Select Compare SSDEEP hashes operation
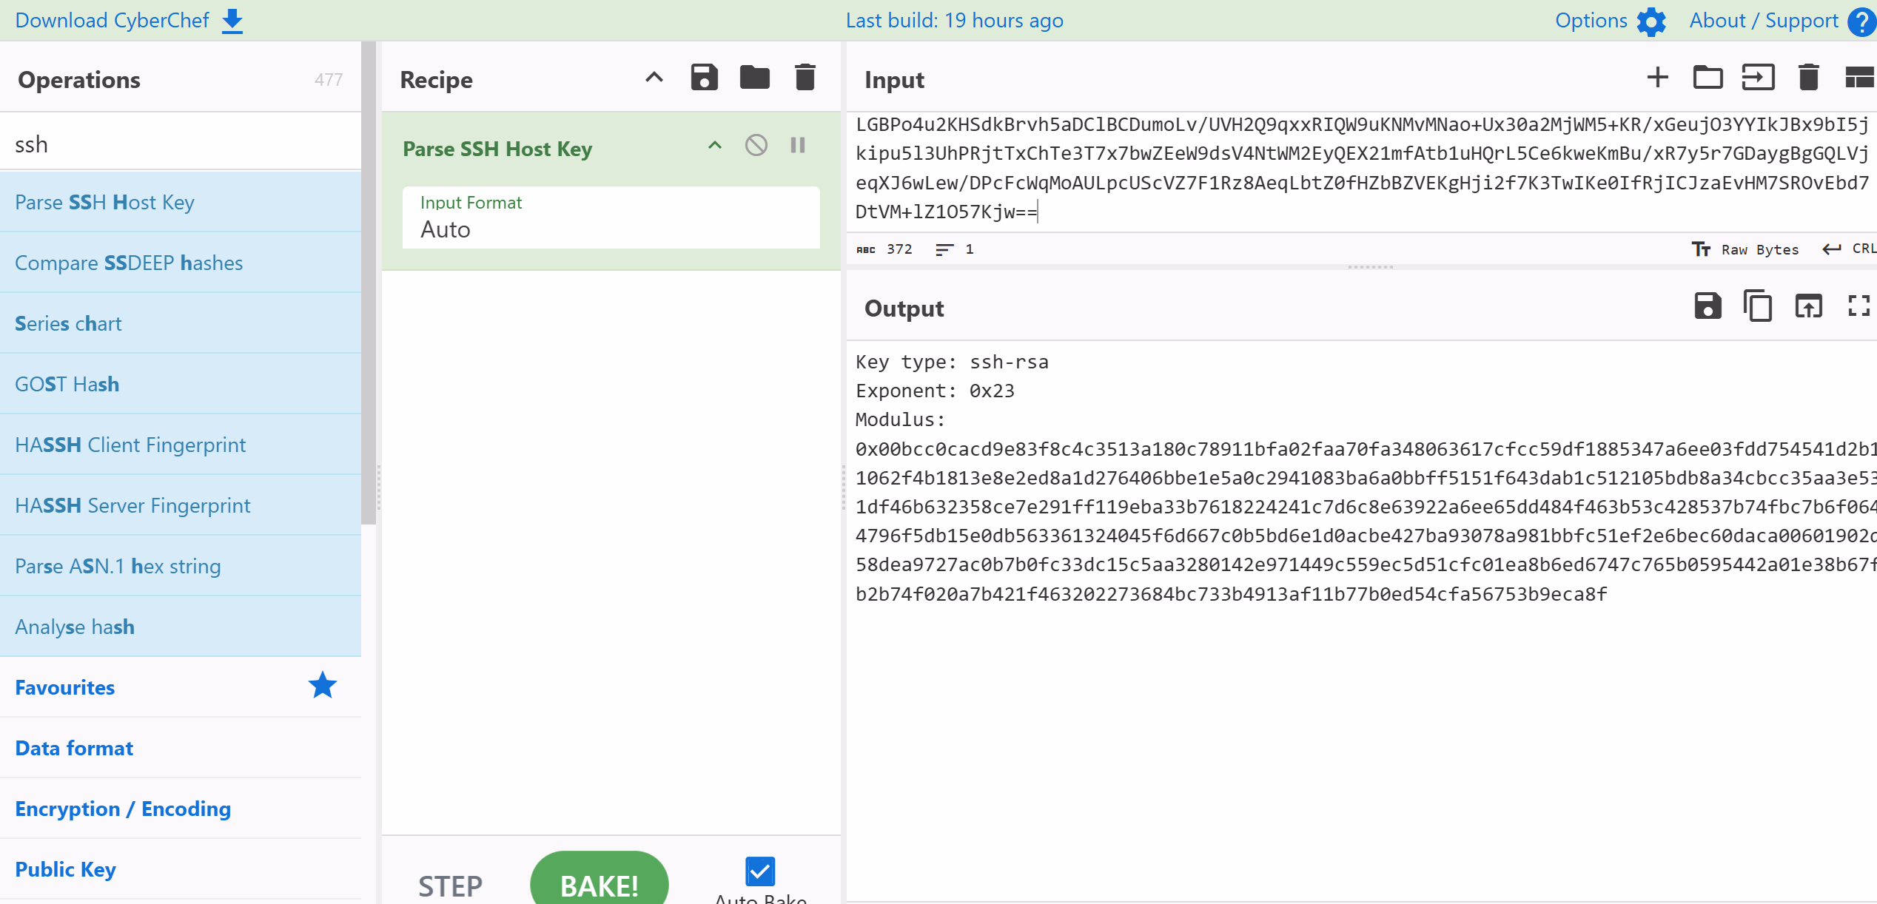Image resolution: width=1877 pixels, height=904 pixels. (x=181, y=263)
